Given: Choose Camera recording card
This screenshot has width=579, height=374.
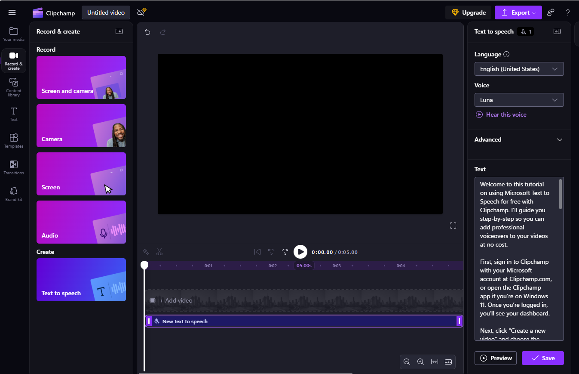Looking at the screenshot, I should 81,126.
